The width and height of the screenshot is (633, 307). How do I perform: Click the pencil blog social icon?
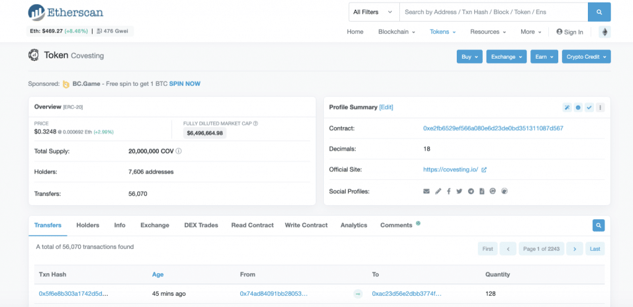(438, 191)
